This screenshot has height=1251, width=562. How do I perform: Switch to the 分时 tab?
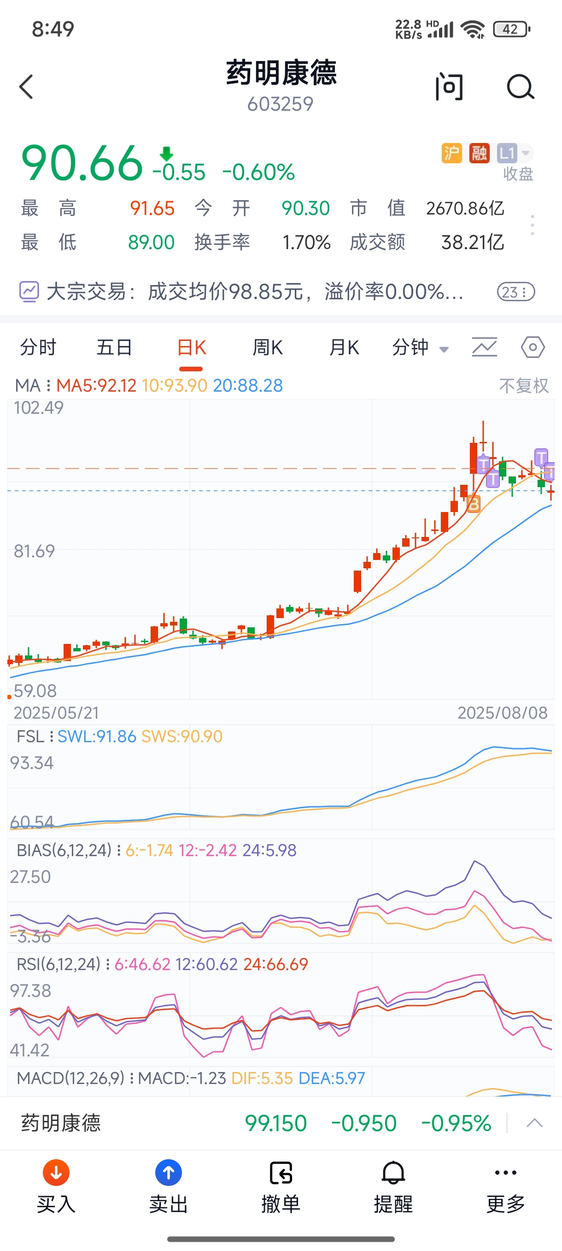[x=38, y=348]
